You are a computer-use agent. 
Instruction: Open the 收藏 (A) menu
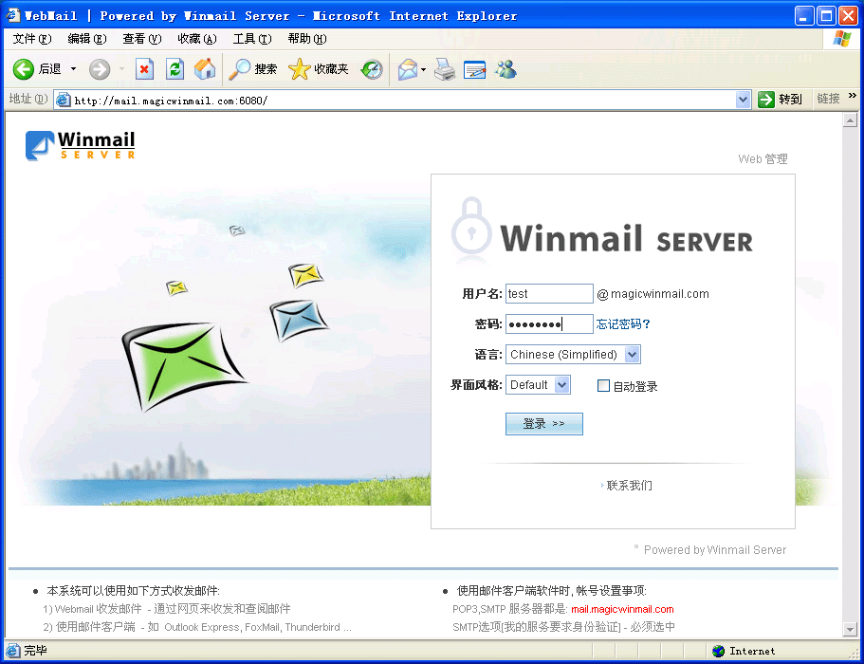pos(197,39)
